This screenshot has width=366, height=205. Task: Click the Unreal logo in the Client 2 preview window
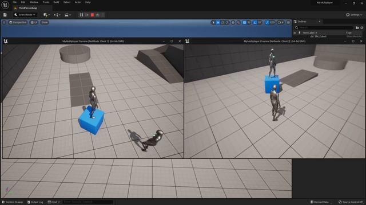coord(187,41)
